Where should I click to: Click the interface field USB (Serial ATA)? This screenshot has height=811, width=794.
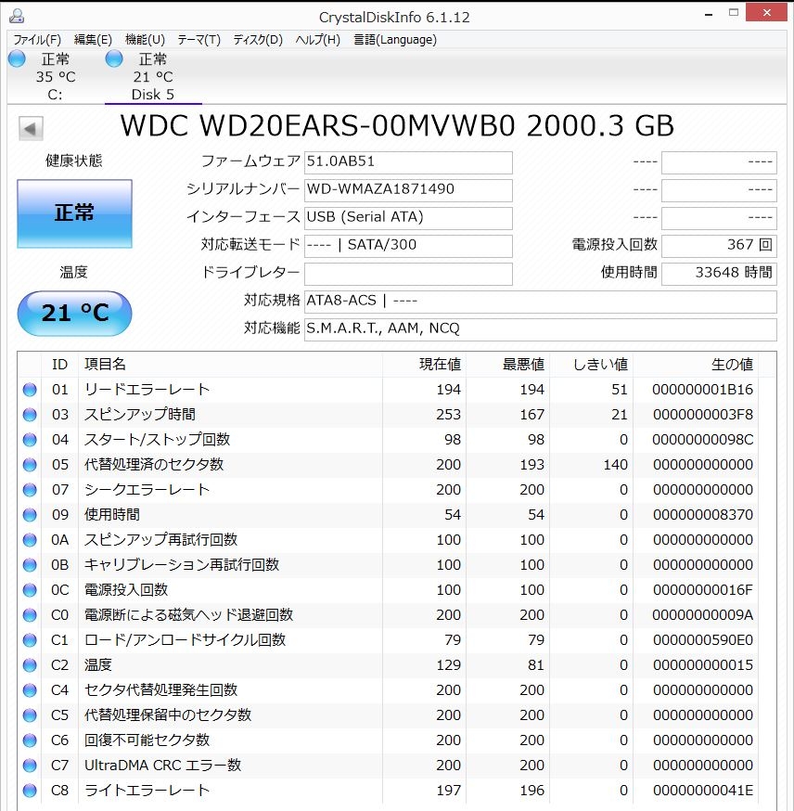tap(408, 218)
